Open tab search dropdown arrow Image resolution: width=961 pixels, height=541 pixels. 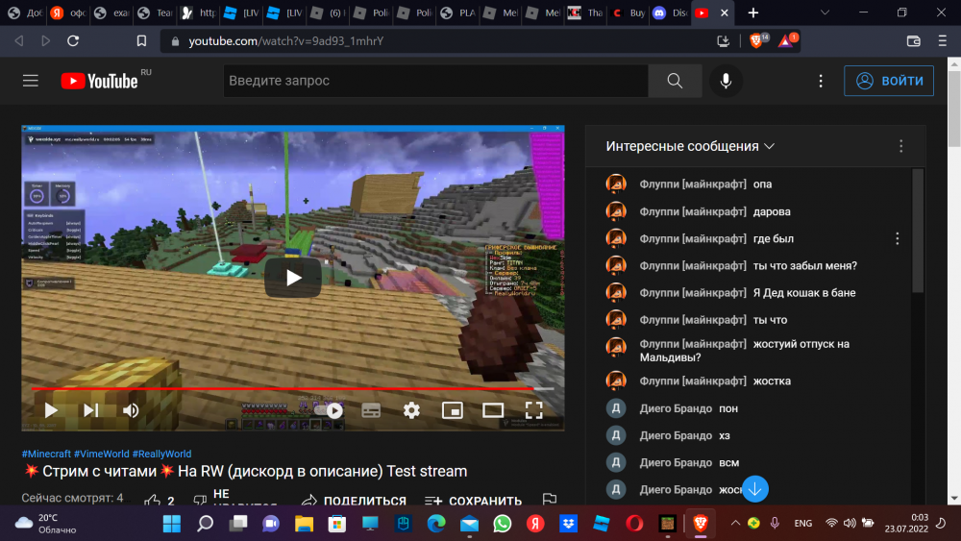(825, 12)
